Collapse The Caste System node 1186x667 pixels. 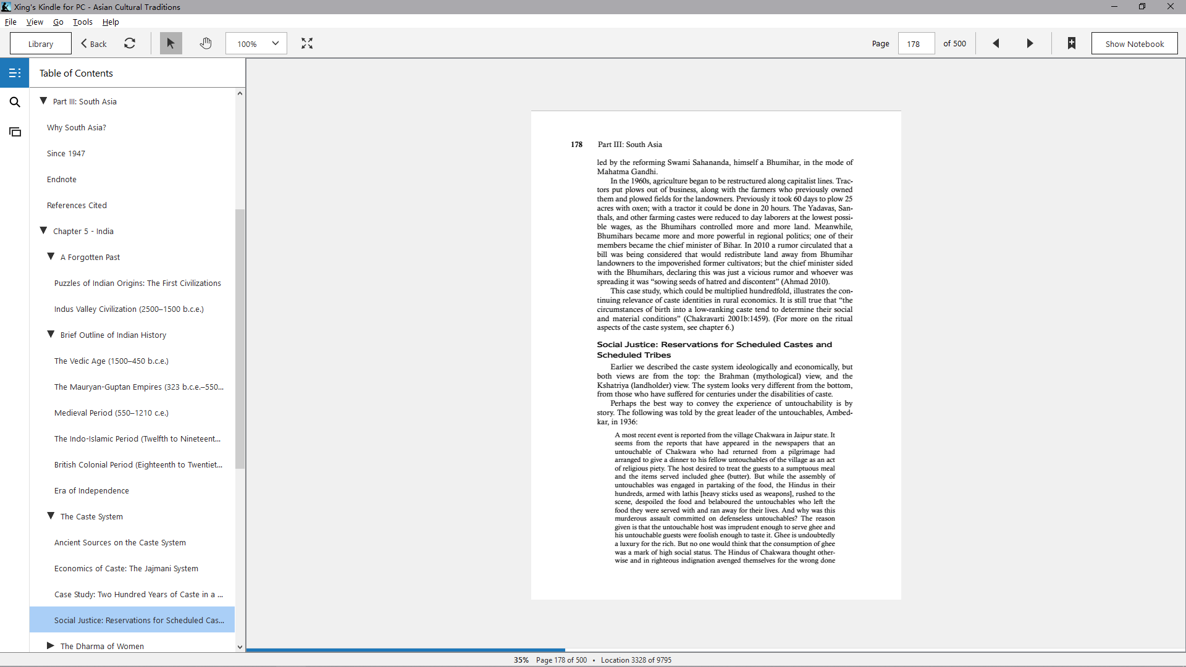coord(51,516)
